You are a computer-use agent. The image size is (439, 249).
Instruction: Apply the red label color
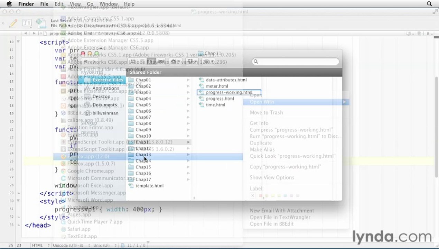(x=260, y=196)
